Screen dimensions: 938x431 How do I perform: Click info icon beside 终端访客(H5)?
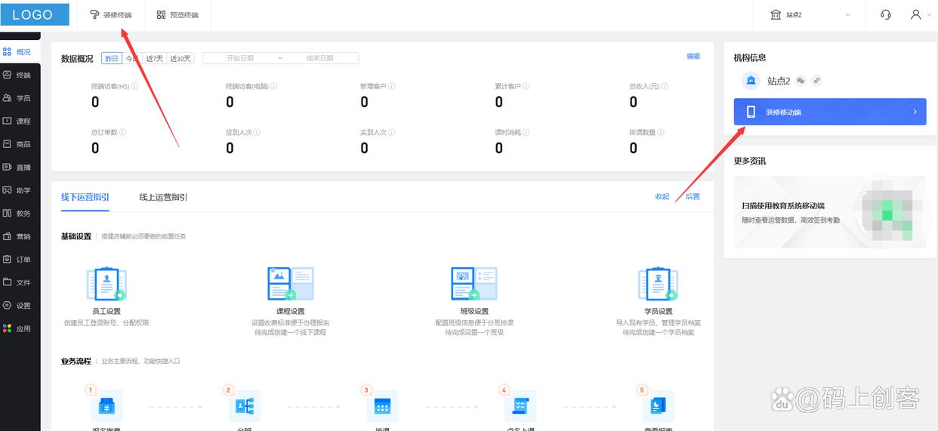[134, 86]
